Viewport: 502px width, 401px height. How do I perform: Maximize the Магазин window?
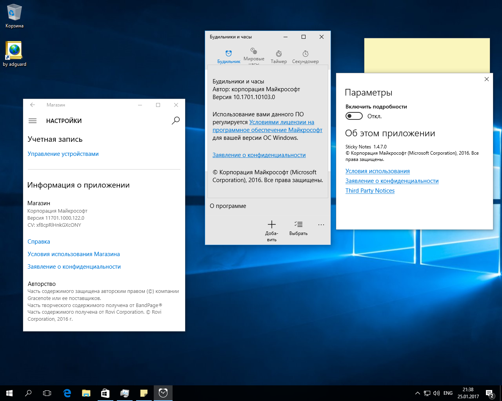click(x=158, y=105)
